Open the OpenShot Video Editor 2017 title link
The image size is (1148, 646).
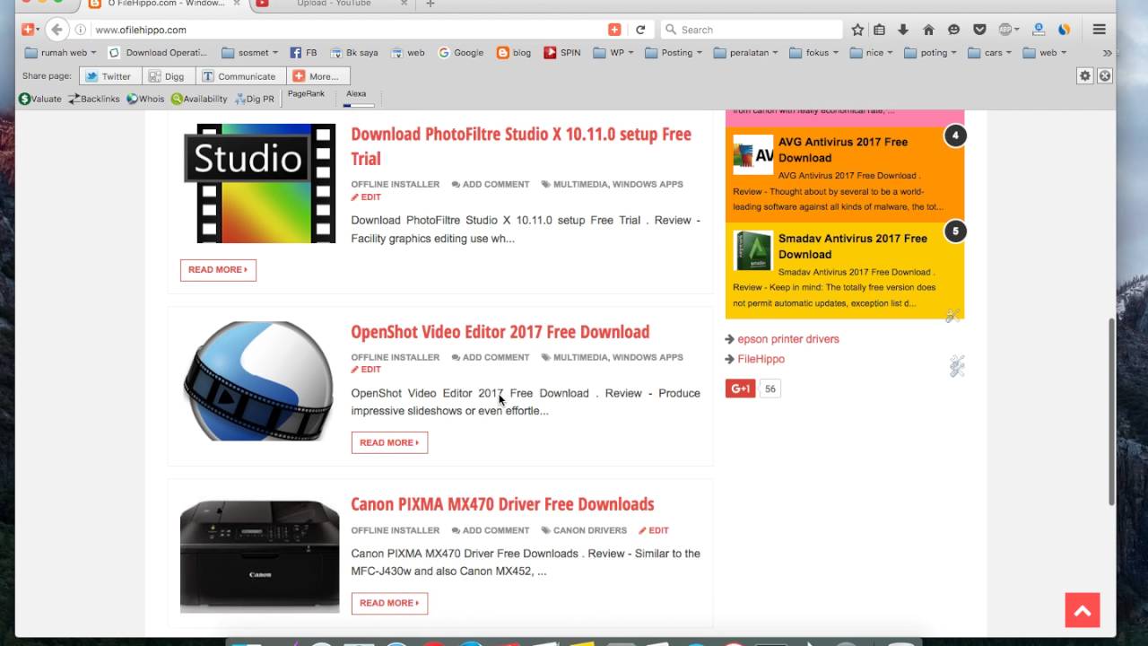pyautogui.click(x=500, y=331)
